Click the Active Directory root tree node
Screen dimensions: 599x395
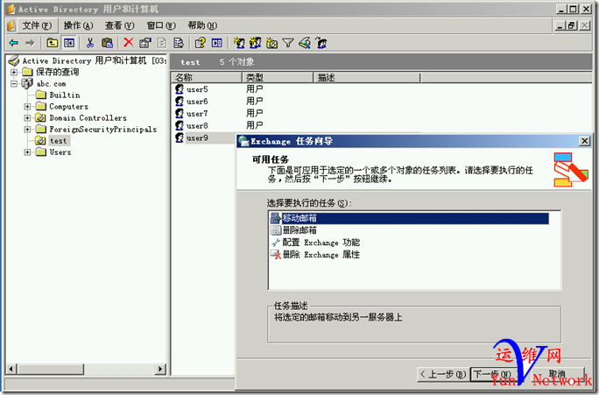88,60
